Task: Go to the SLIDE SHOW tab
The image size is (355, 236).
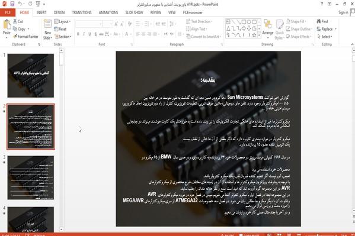Action: pyautogui.click(x=134, y=12)
